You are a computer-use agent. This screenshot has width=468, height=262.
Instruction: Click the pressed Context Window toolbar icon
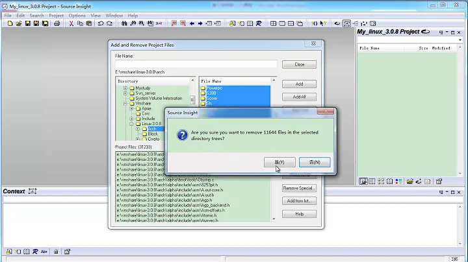click(346, 23)
